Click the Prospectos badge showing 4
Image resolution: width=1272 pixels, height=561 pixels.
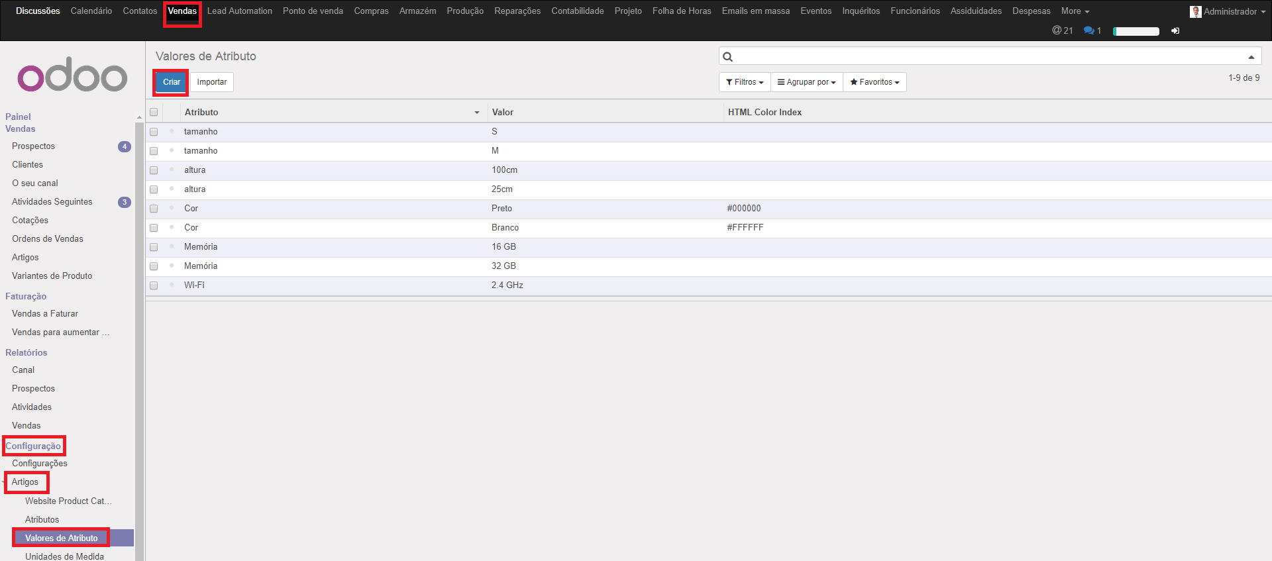click(x=124, y=146)
